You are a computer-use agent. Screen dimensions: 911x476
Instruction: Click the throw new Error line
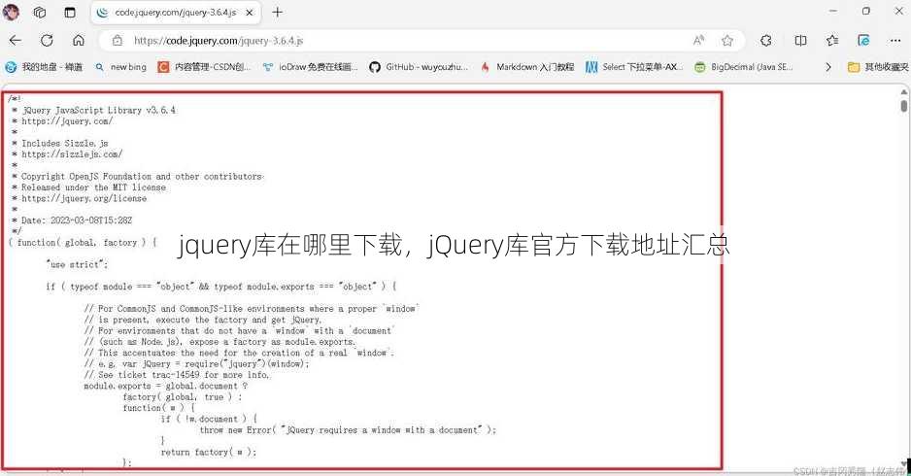[348, 430]
